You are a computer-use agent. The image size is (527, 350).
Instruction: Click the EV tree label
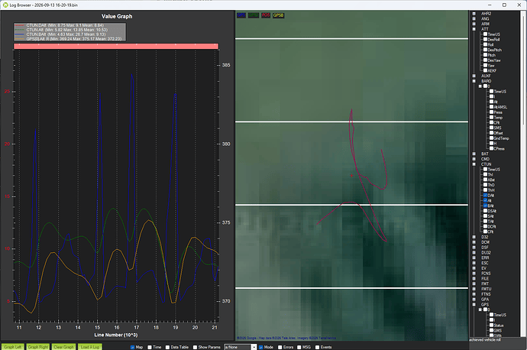pyautogui.click(x=483, y=268)
